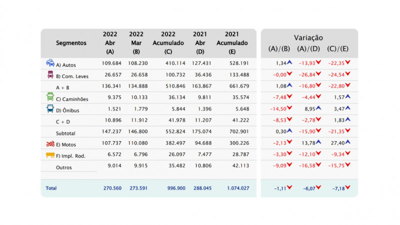This screenshot has width=400, height=225.
Task: Click the red down arrow beside -14,50
Action: 289,108
